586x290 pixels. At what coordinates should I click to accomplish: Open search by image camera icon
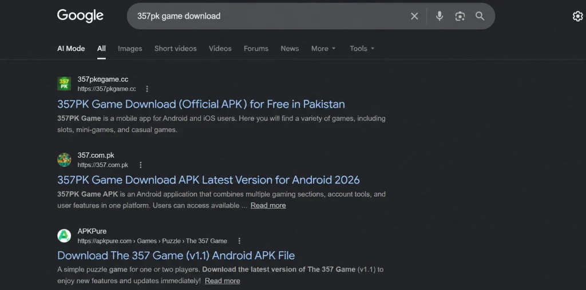pos(460,16)
